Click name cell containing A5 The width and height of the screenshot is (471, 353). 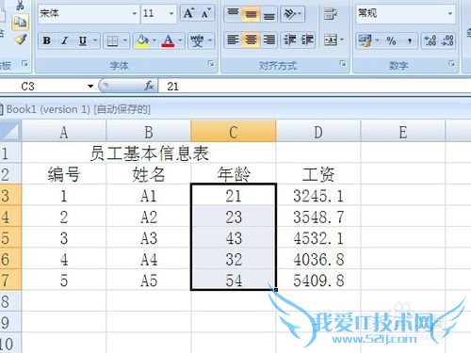click(x=149, y=280)
